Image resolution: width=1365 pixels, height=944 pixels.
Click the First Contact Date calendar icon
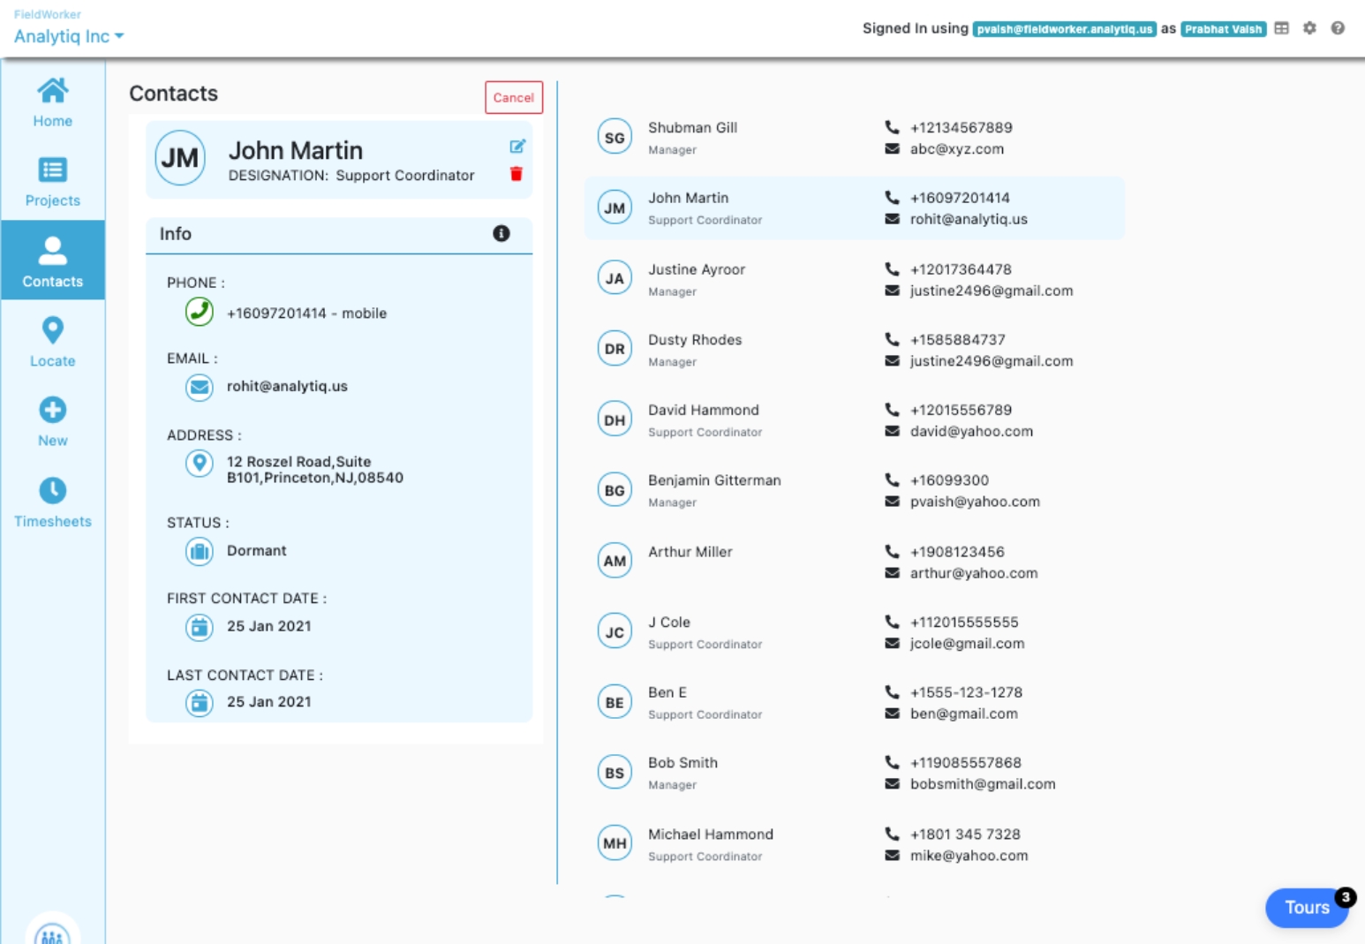tap(200, 627)
